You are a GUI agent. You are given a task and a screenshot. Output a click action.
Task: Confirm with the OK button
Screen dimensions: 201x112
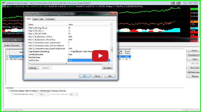(84, 76)
